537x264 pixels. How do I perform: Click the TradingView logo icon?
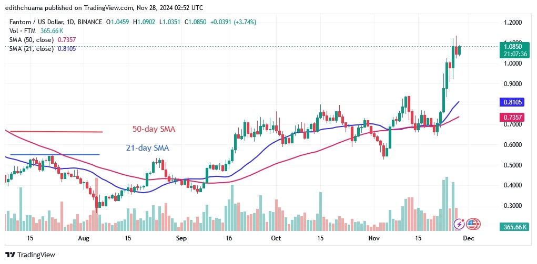[x=11, y=255]
